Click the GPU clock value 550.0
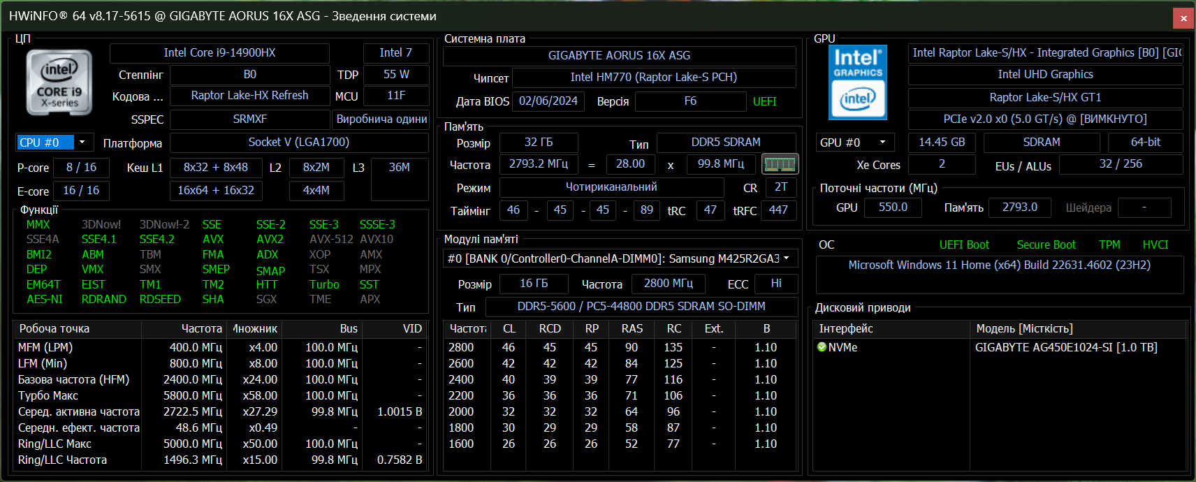The width and height of the screenshot is (1196, 482). click(x=893, y=207)
